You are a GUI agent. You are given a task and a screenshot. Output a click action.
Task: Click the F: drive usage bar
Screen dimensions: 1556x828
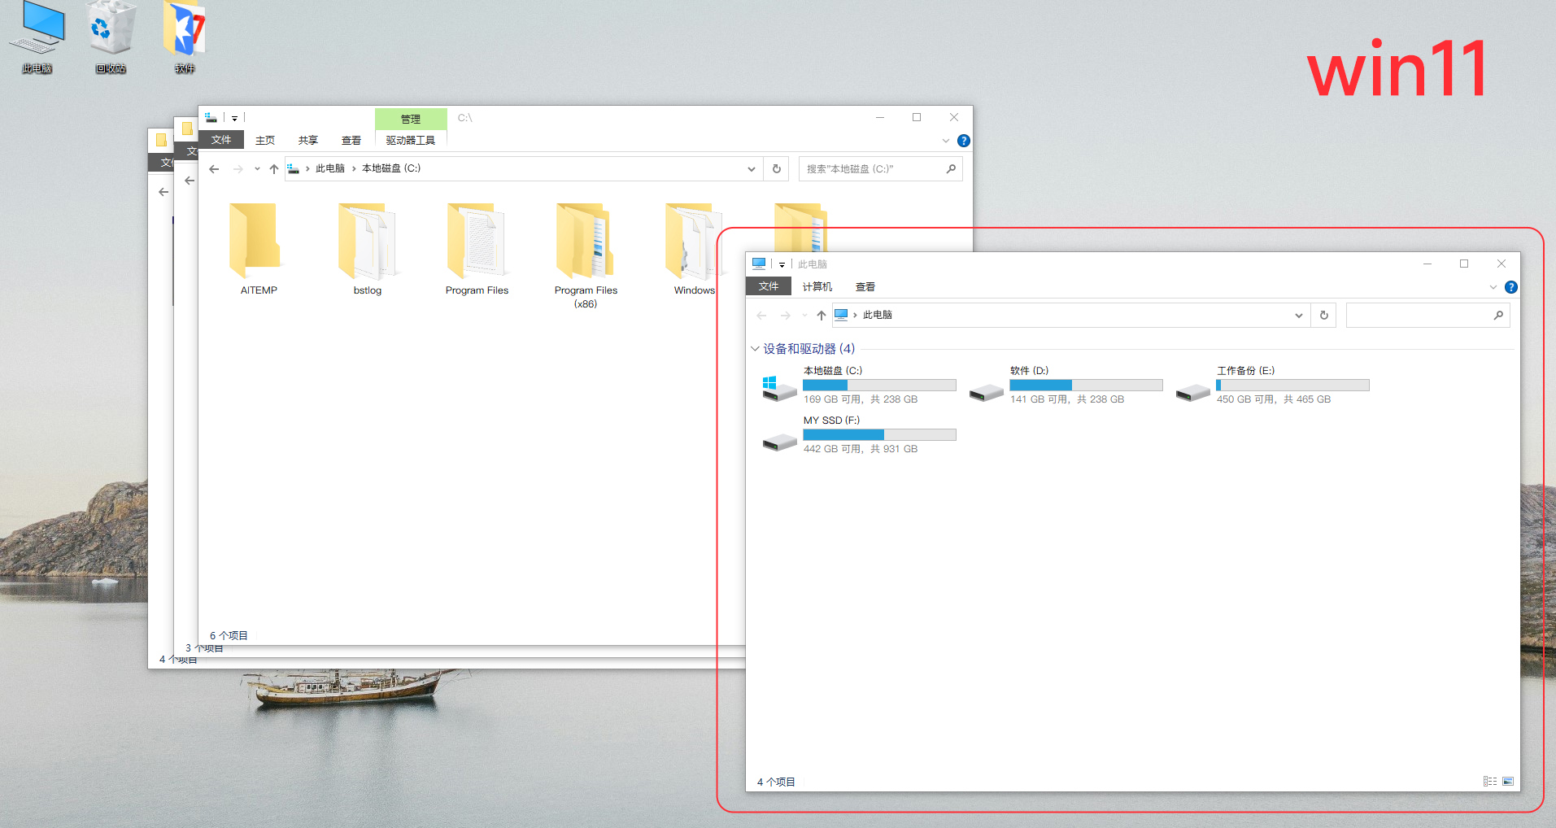(x=879, y=434)
